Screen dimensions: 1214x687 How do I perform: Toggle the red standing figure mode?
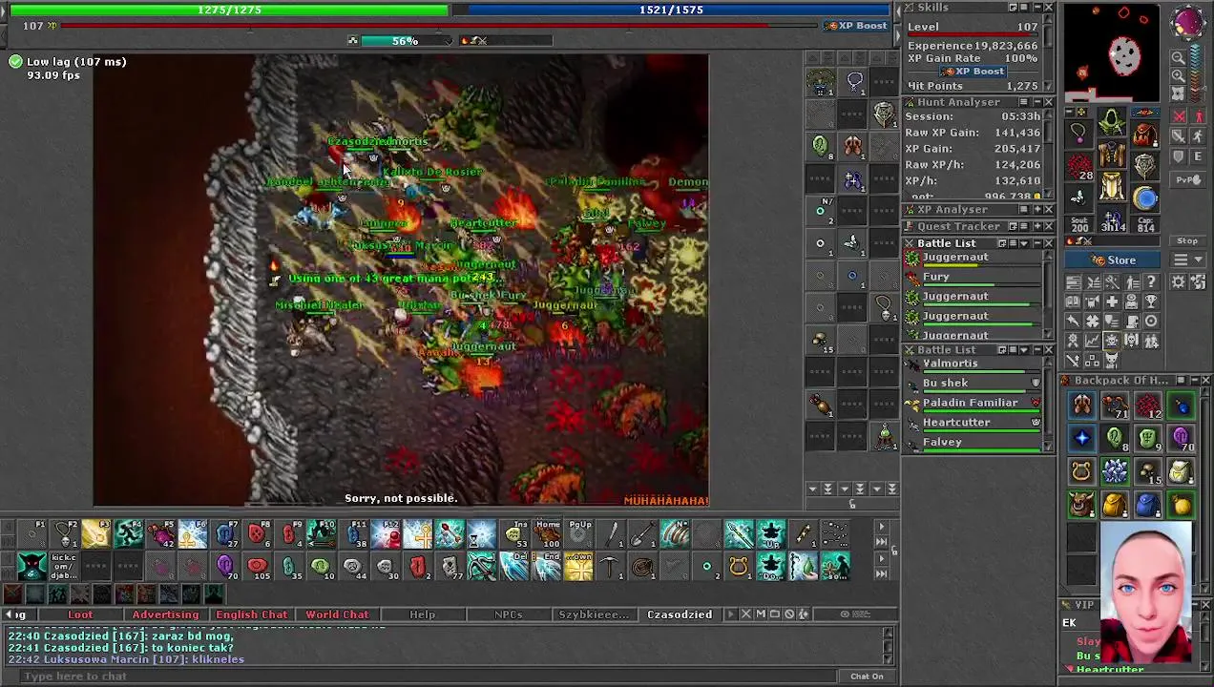click(x=1199, y=116)
